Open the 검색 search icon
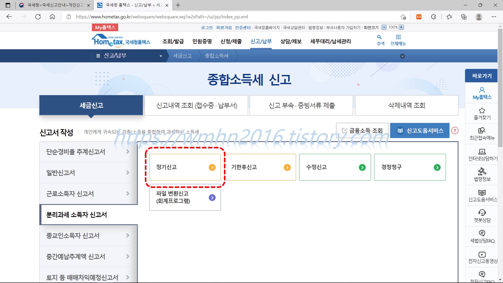The width and height of the screenshot is (503, 283). pos(380,40)
